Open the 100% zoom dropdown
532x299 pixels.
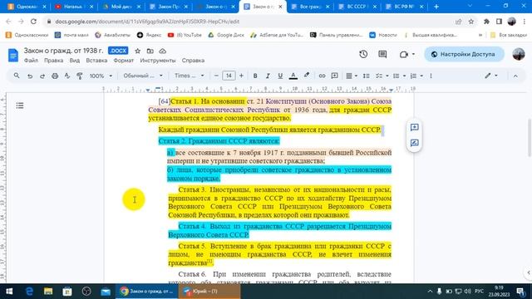pyautogui.click(x=101, y=76)
